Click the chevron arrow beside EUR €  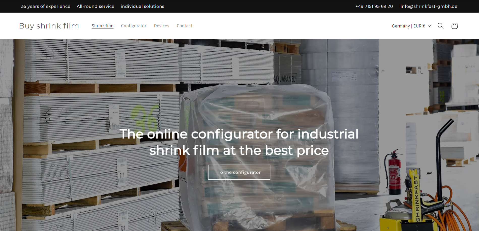(430, 26)
